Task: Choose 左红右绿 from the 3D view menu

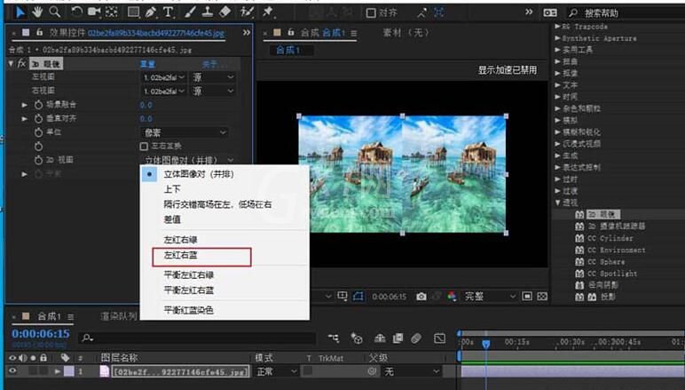Action: point(180,240)
